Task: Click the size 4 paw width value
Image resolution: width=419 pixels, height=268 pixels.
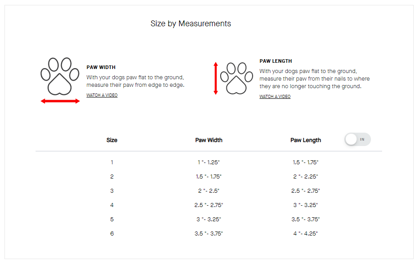Action: coord(209,205)
